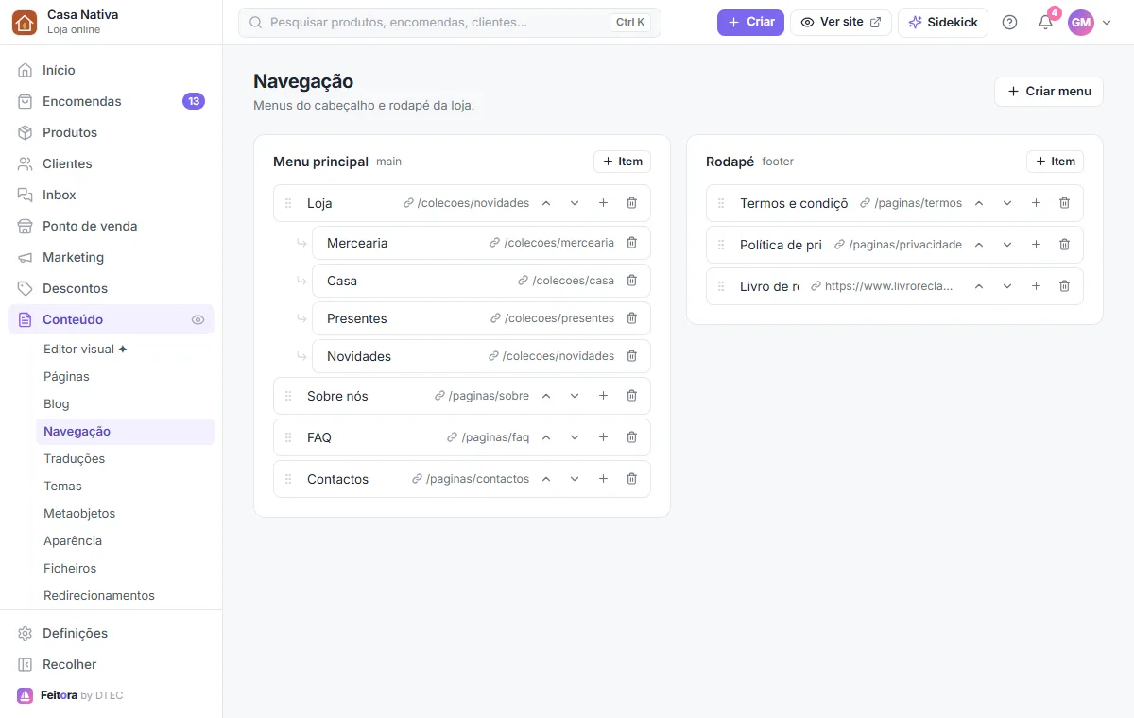Delete the Novidades submenu item

tap(631, 356)
